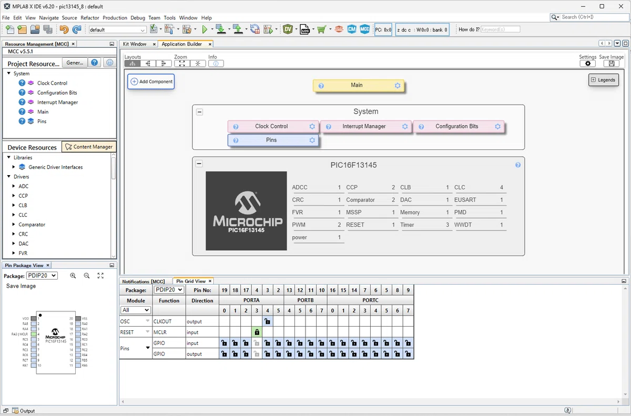Click the help icon on PIC16F13145 panel
This screenshot has height=416, width=631.
pyautogui.click(x=518, y=165)
